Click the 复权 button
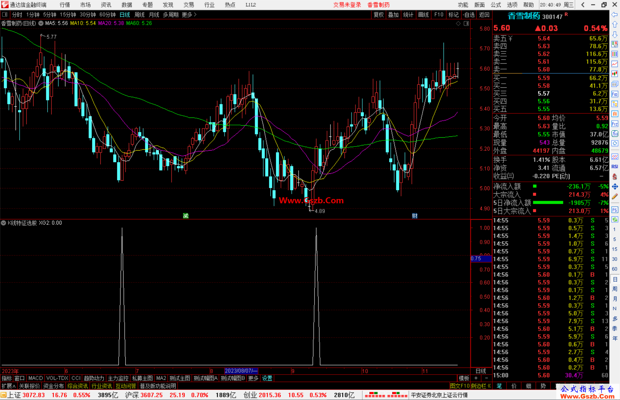This screenshot has height=400, width=620. point(379,15)
